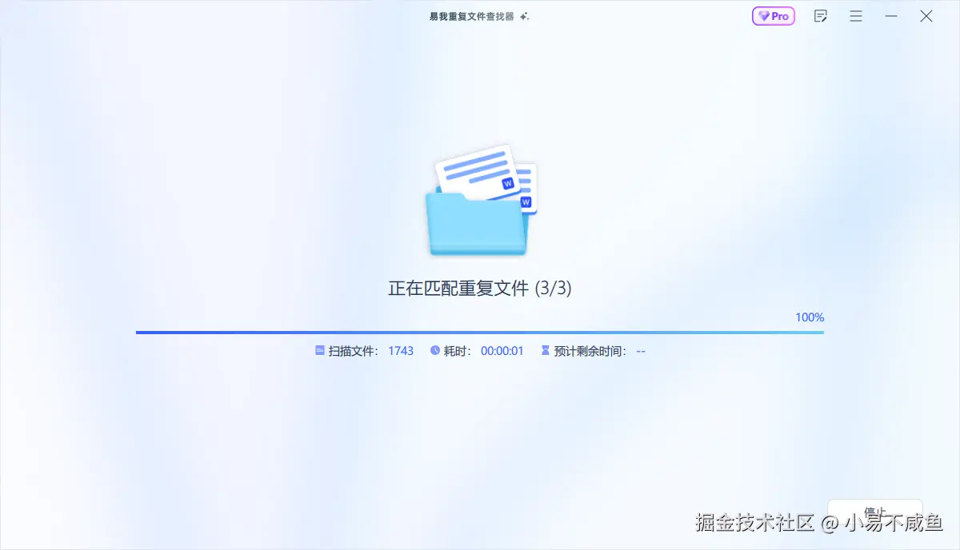Click the clock icon beside 耗时
This screenshot has width=960, height=550.
[x=435, y=350]
